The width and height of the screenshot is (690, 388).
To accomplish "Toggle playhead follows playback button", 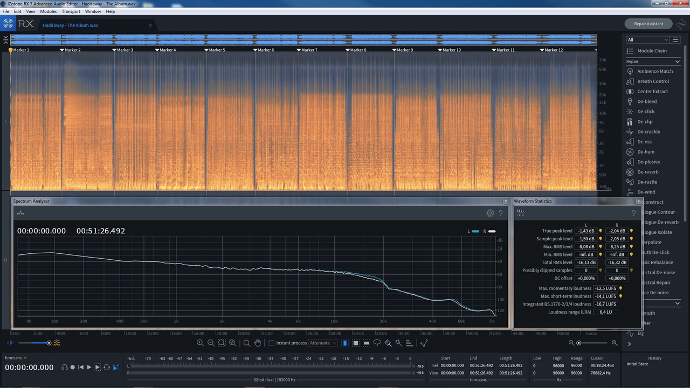I will (x=116, y=367).
